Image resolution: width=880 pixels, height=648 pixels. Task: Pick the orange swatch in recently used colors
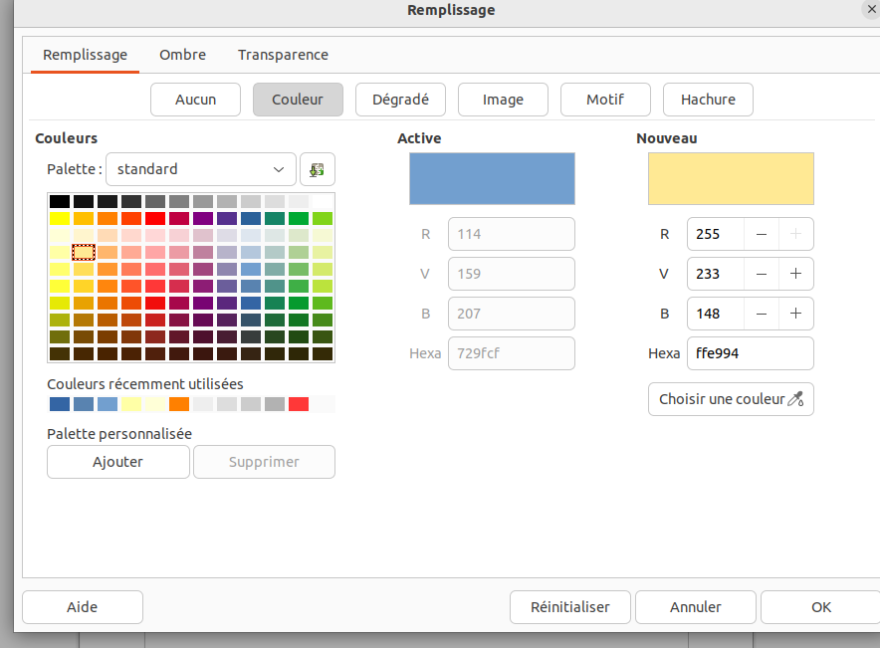click(179, 404)
